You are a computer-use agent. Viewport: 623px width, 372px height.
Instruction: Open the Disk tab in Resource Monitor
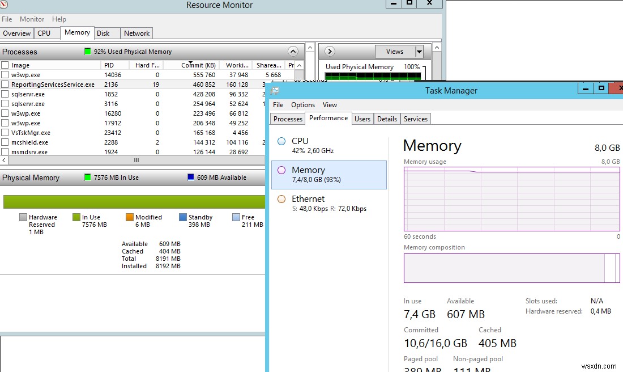(106, 33)
